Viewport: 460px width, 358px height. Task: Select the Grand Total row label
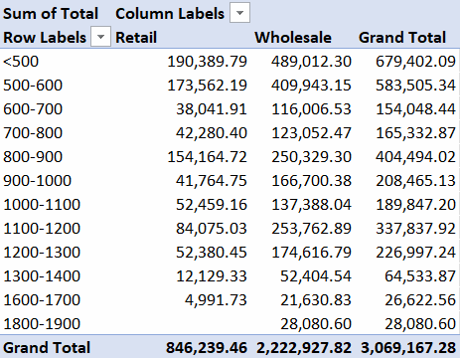pos(47,348)
